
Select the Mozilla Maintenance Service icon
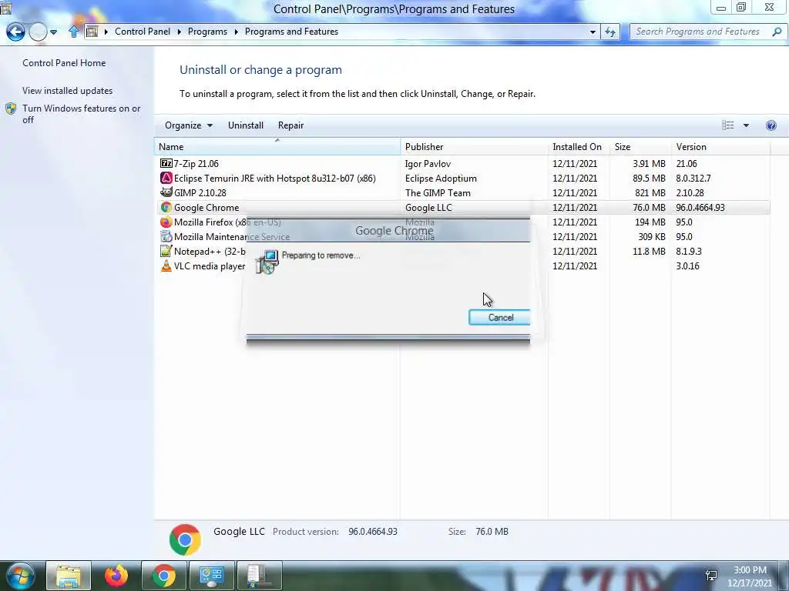pyautogui.click(x=166, y=236)
